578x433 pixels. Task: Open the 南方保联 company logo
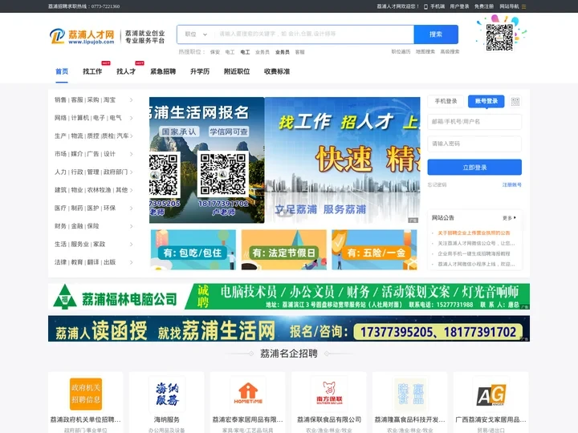coord(329,394)
